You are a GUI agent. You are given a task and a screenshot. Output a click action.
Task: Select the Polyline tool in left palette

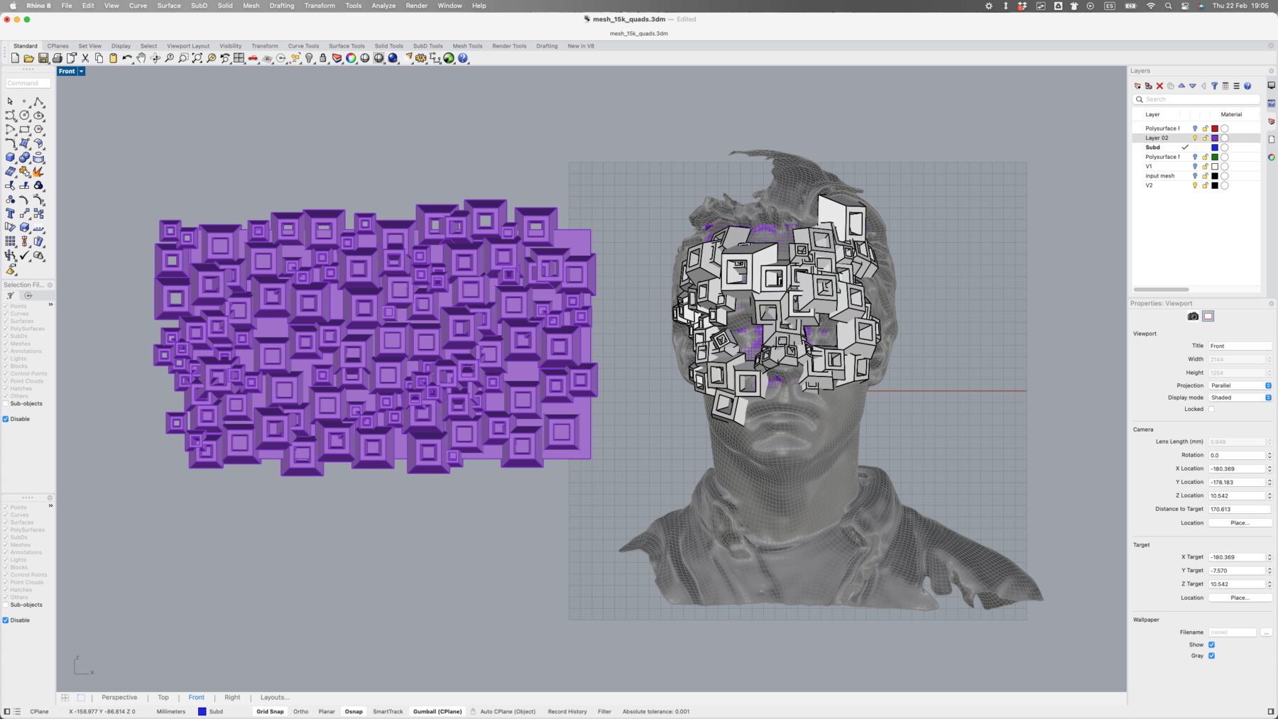pos(38,101)
